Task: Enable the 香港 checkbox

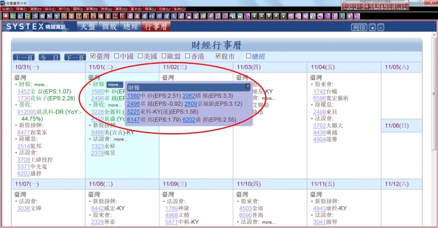Action: [x=188, y=56]
